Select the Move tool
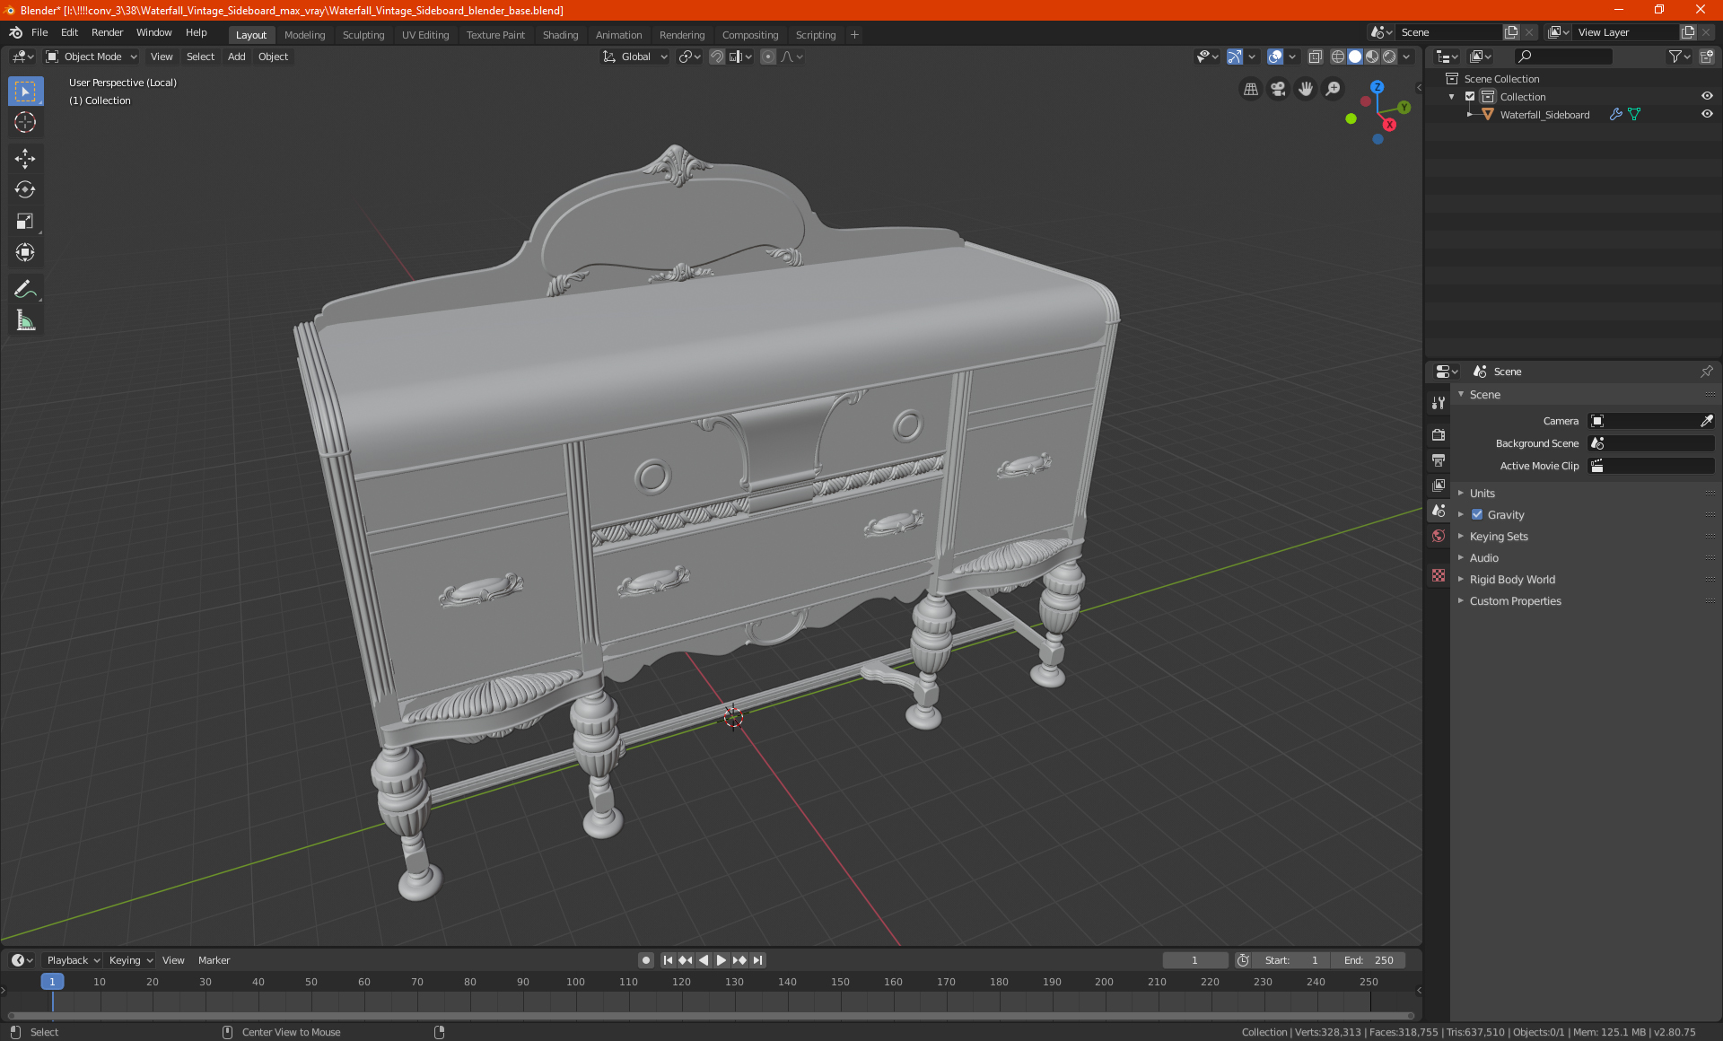This screenshot has height=1041, width=1723. point(25,159)
